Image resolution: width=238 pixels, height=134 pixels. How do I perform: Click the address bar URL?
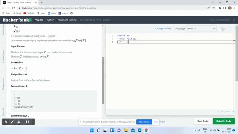[x=59, y=8]
